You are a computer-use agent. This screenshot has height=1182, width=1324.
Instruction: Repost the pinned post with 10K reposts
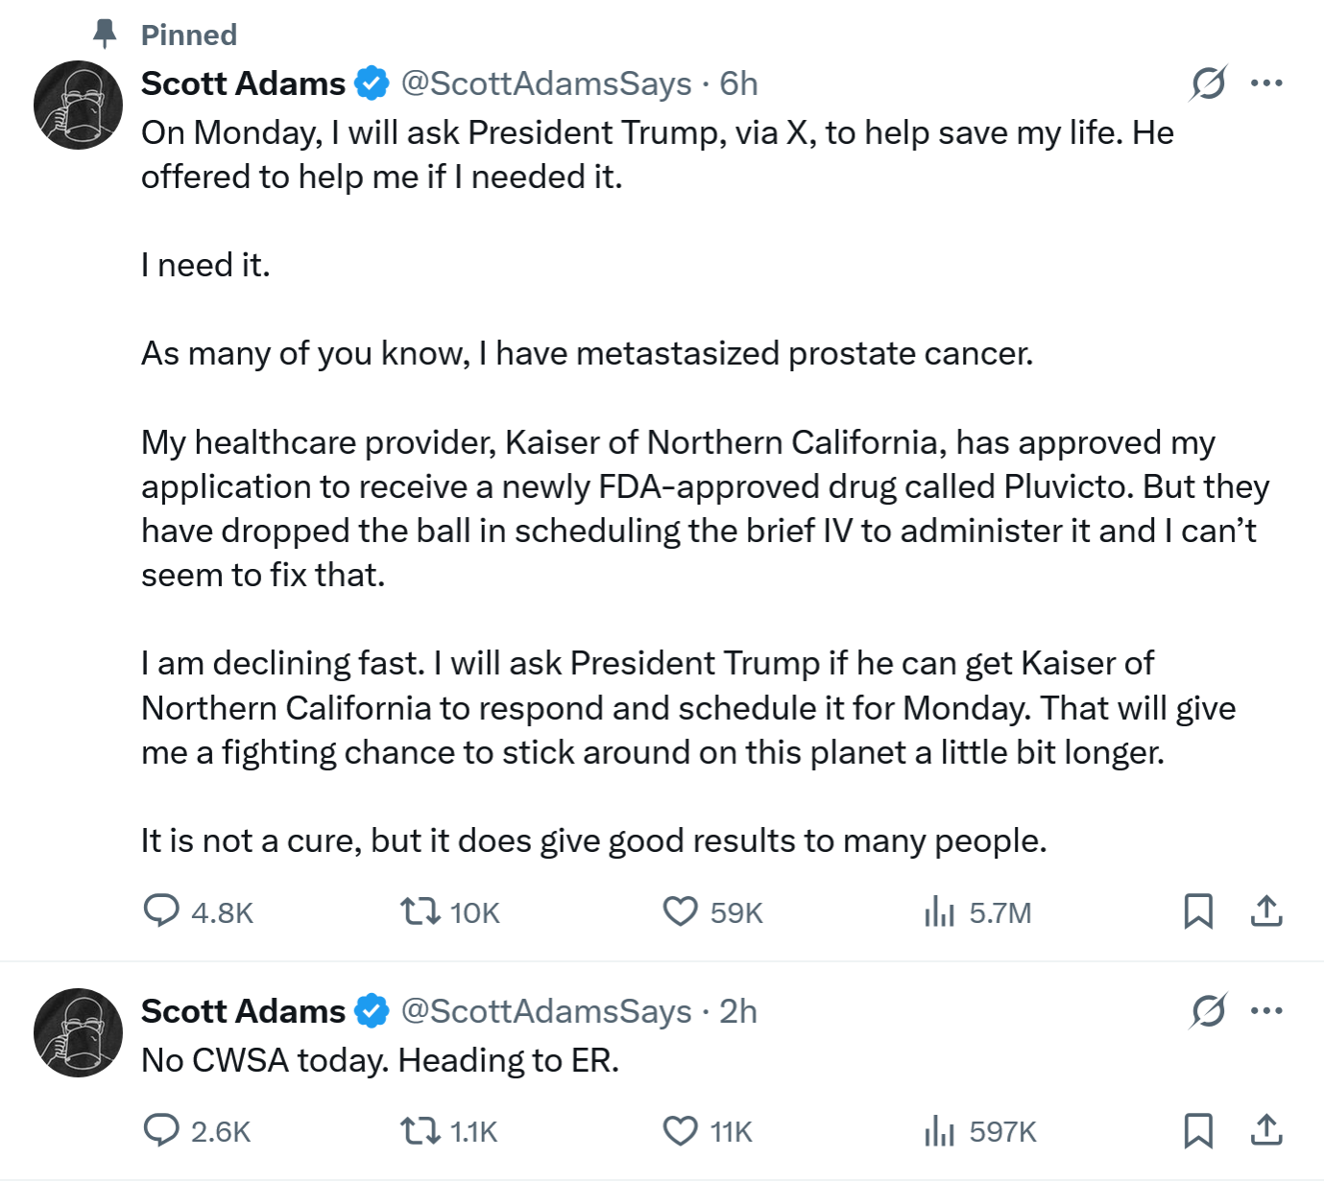tap(420, 910)
